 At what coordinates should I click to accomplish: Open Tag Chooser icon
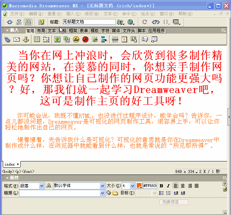click(x=154, y=39)
